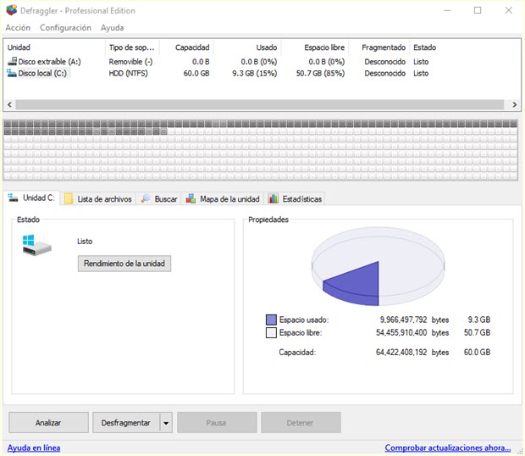Viewport: 525px width, 456px height.
Task: Click the 9.3 GB (15%) used cell
Action: [255, 73]
